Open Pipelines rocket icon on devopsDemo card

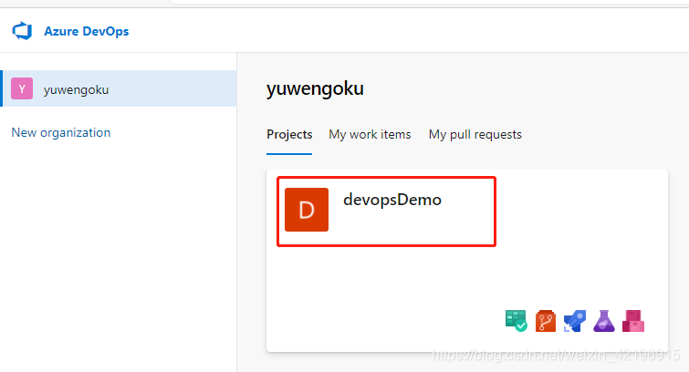point(575,321)
